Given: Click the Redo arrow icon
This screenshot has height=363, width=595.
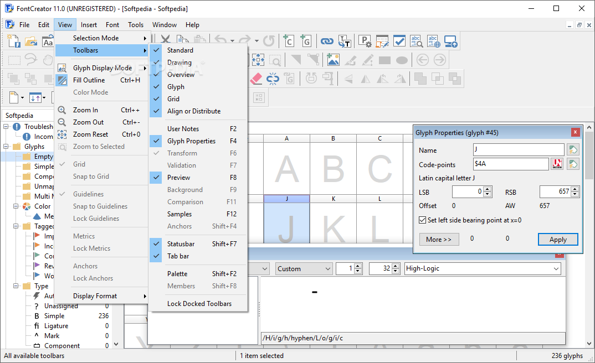Looking at the screenshot, I should [245, 40].
